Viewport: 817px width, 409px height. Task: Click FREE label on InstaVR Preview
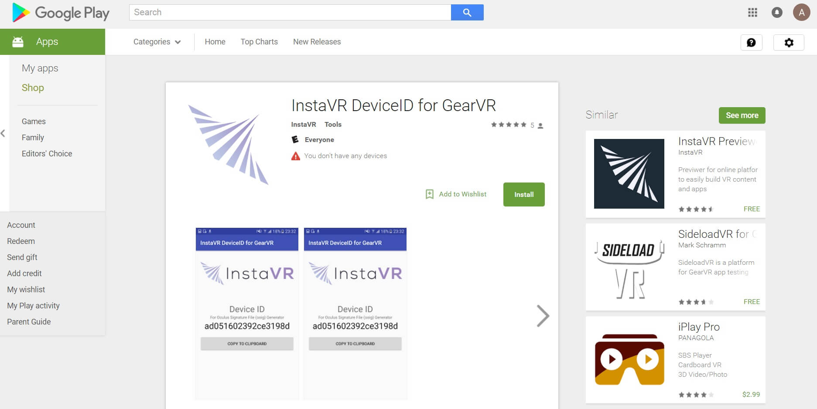tap(752, 209)
